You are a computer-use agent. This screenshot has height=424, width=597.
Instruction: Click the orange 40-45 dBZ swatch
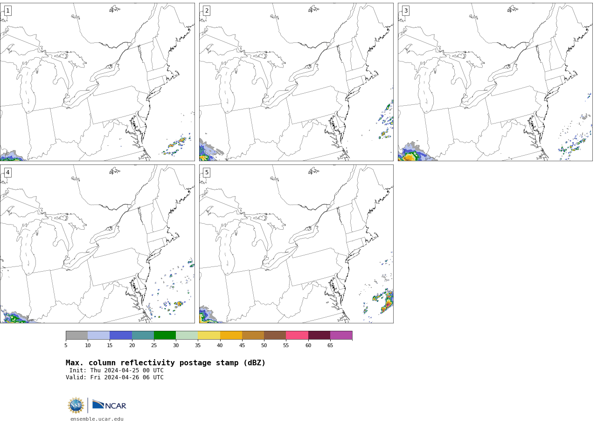[x=231, y=335]
